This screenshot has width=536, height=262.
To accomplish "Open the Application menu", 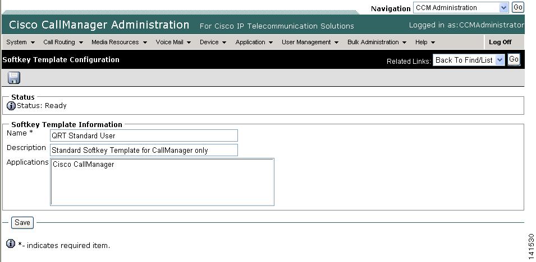I will click(254, 43).
